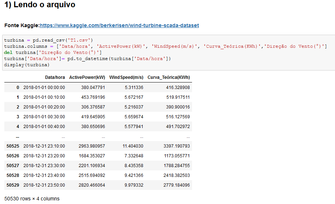Screen dimensions: 335x204
Task: Select theoretical value 516.127569
Action: (178, 117)
